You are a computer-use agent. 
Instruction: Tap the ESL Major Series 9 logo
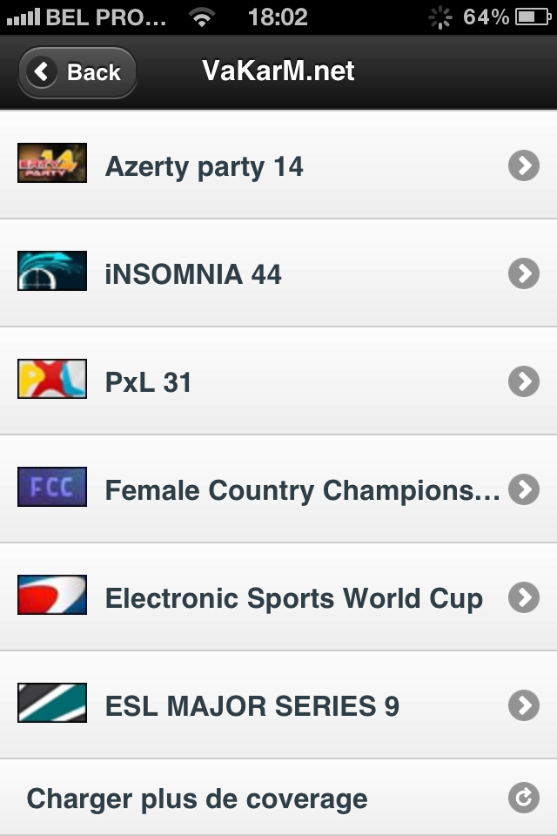[52, 703]
